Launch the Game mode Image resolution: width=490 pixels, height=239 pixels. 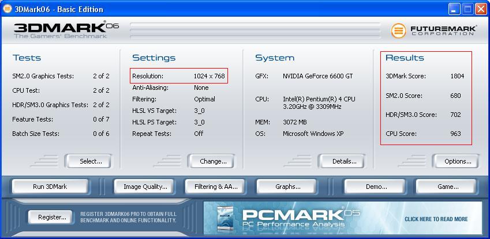point(448,187)
